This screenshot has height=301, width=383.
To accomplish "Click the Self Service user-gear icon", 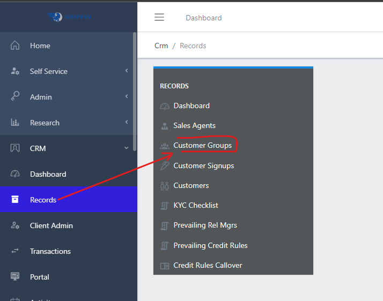I will [15, 71].
